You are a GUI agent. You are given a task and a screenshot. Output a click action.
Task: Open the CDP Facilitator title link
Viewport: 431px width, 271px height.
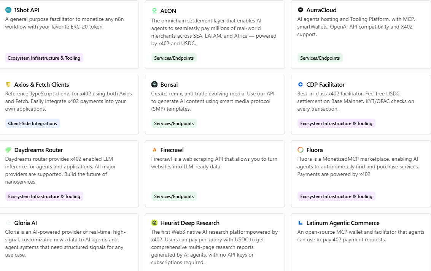[325, 85]
